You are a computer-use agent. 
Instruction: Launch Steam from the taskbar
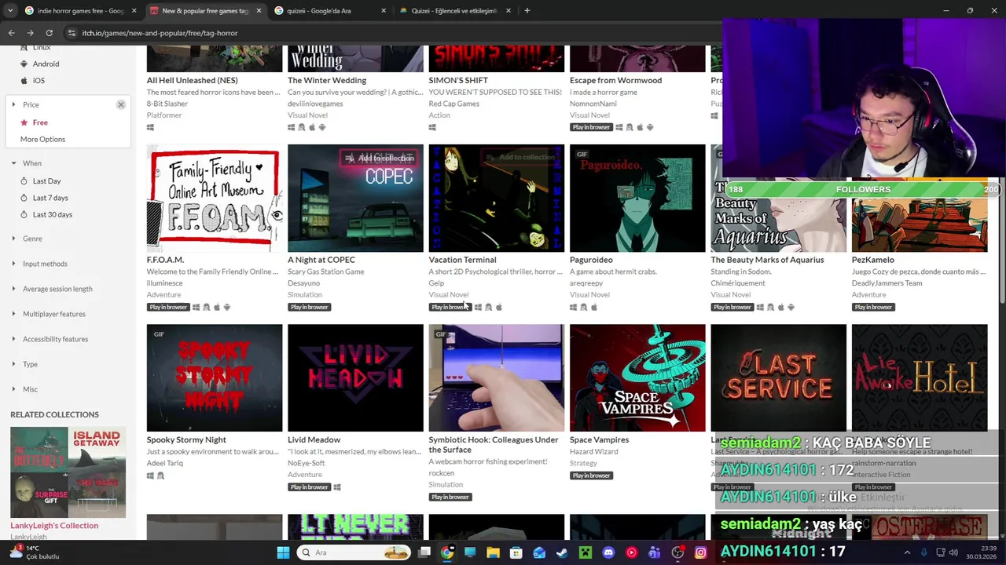(x=562, y=552)
